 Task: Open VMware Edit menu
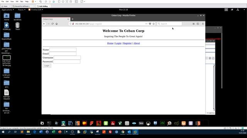point(7,2)
